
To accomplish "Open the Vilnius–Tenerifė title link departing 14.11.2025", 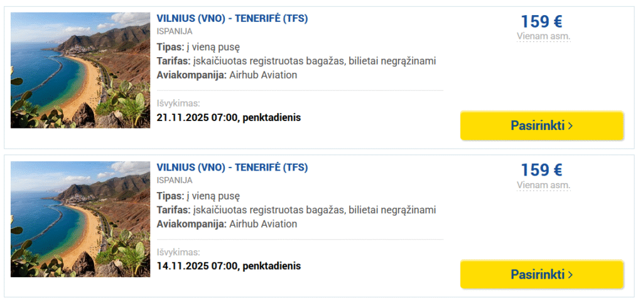I will coord(232,167).
